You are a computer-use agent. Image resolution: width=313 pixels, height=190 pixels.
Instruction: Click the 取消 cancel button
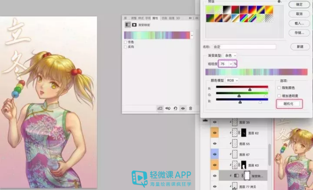(299, 14)
